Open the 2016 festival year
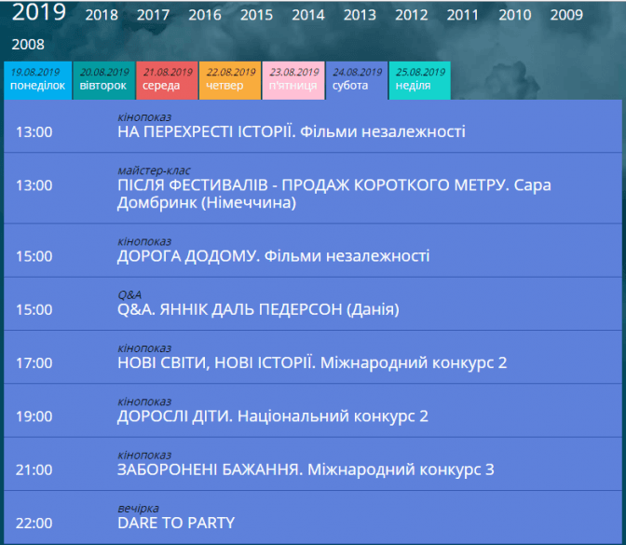Screen dimensions: 626x545 pos(205,15)
